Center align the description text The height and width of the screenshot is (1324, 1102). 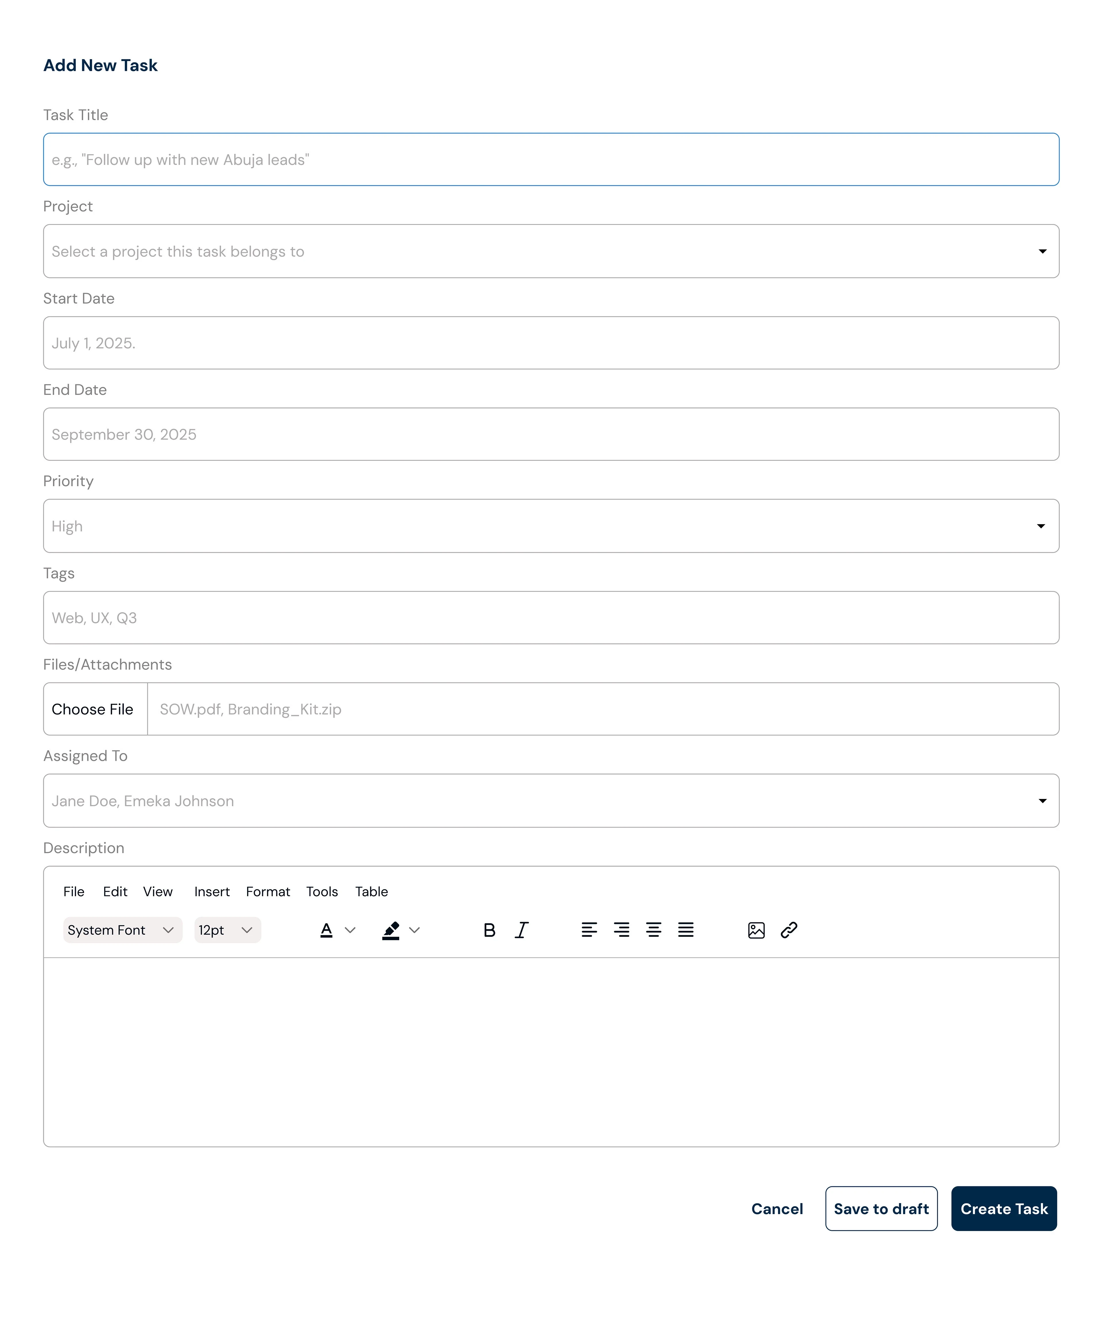coord(653,930)
